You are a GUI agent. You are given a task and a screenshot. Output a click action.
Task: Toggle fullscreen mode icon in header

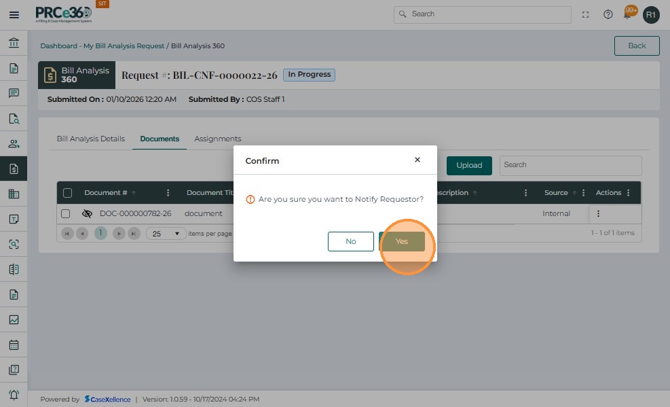tap(585, 15)
